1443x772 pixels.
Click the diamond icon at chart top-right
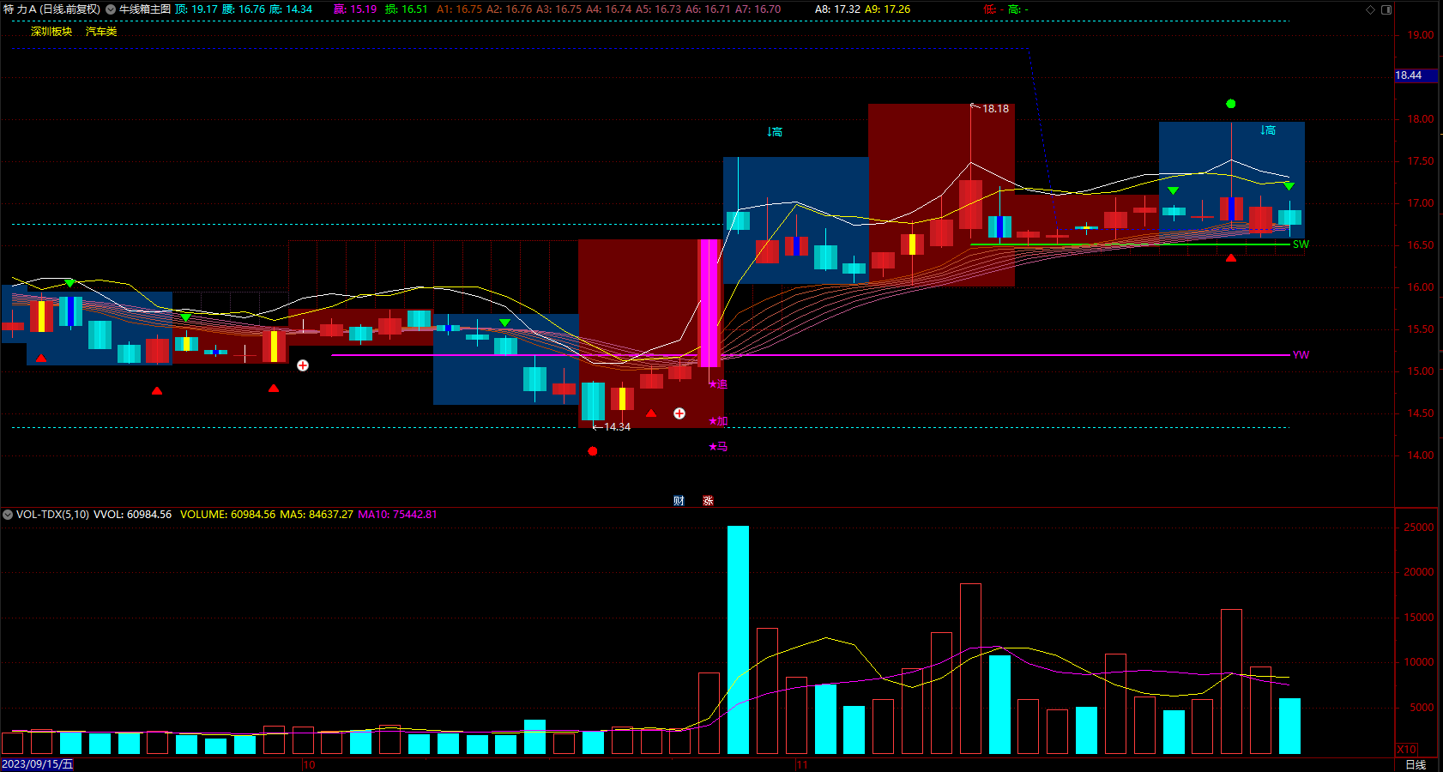pos(1370,9)
